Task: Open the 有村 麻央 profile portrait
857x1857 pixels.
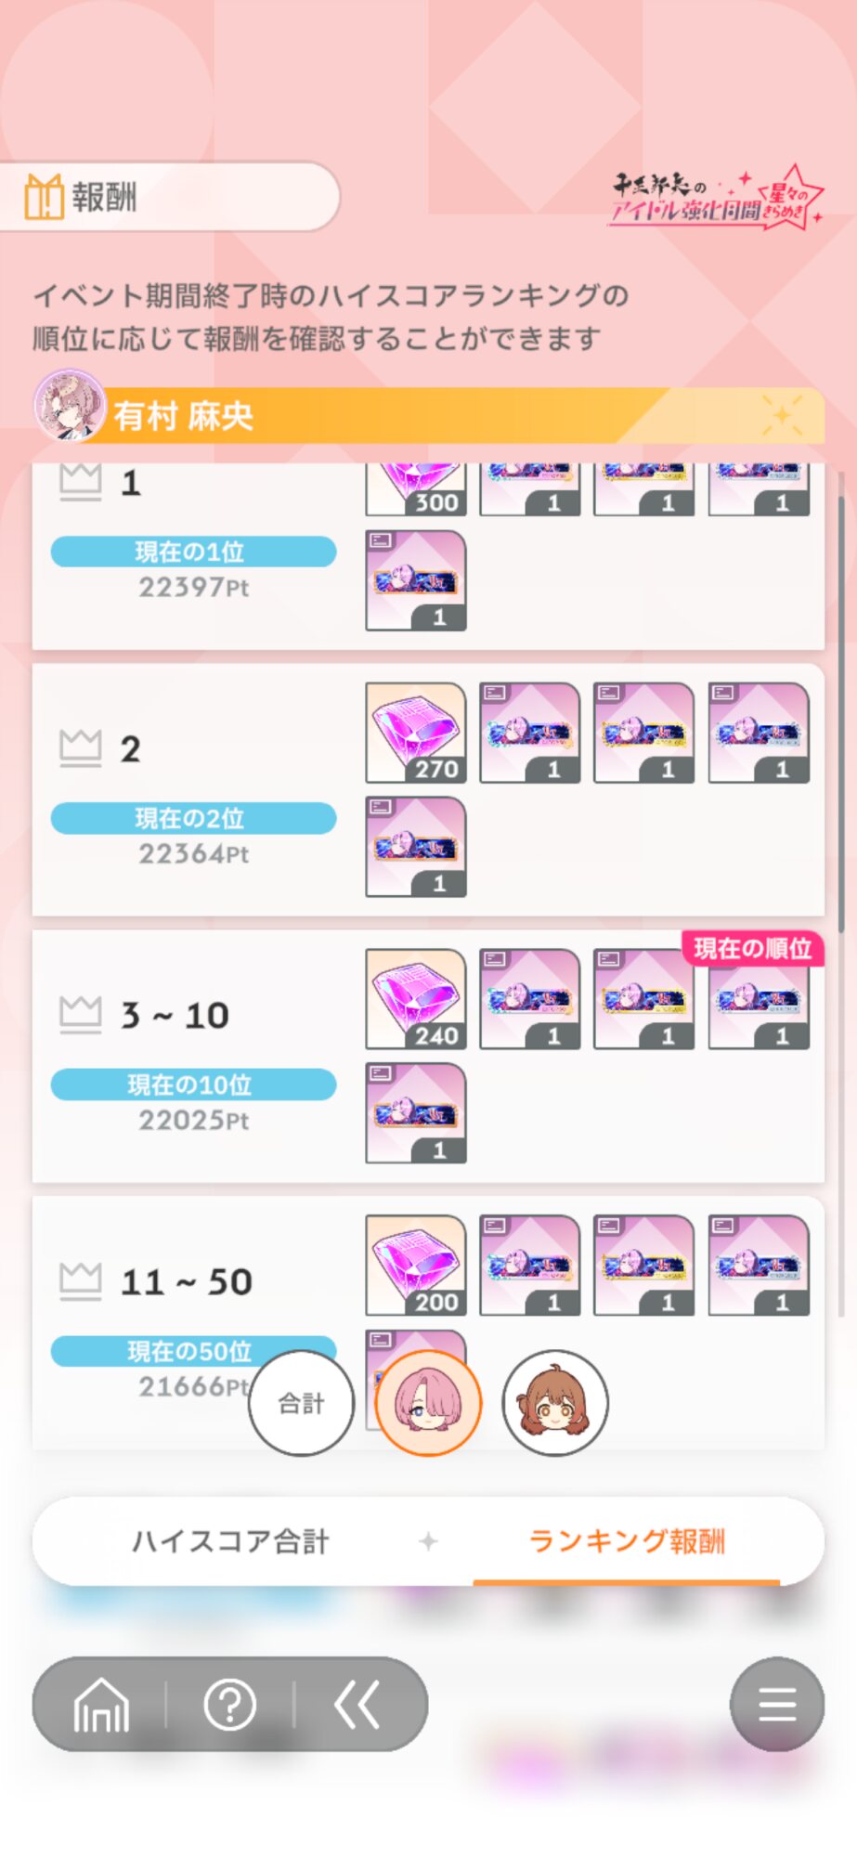Action: pos(70,406)
